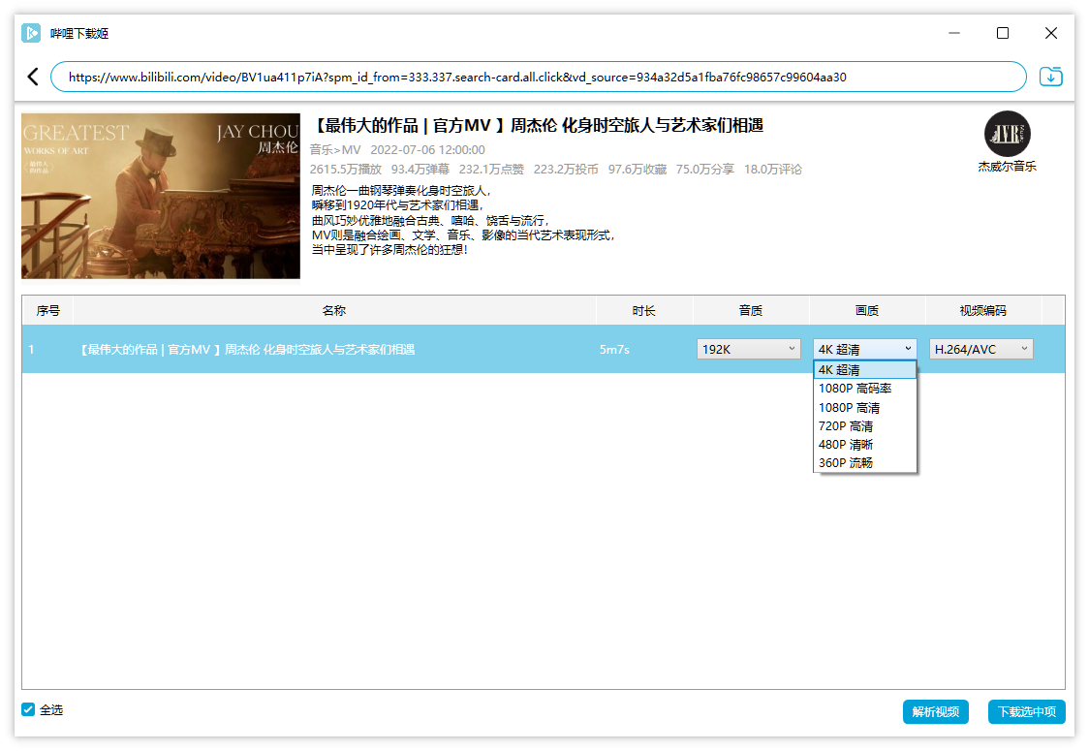Viewport: 1089px width, 751px height.
Task: Open the 192K audio quality dropdown
Action: [x=749, y=349]
